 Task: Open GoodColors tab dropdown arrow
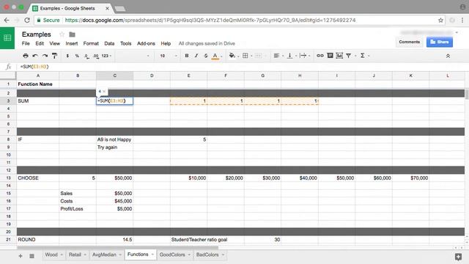189,254
